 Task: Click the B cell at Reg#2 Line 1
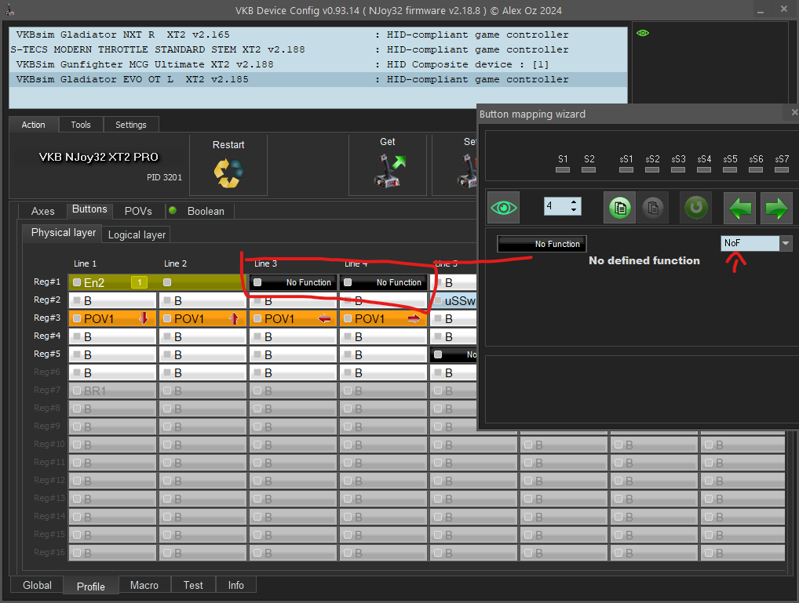[x=112, y=300]
